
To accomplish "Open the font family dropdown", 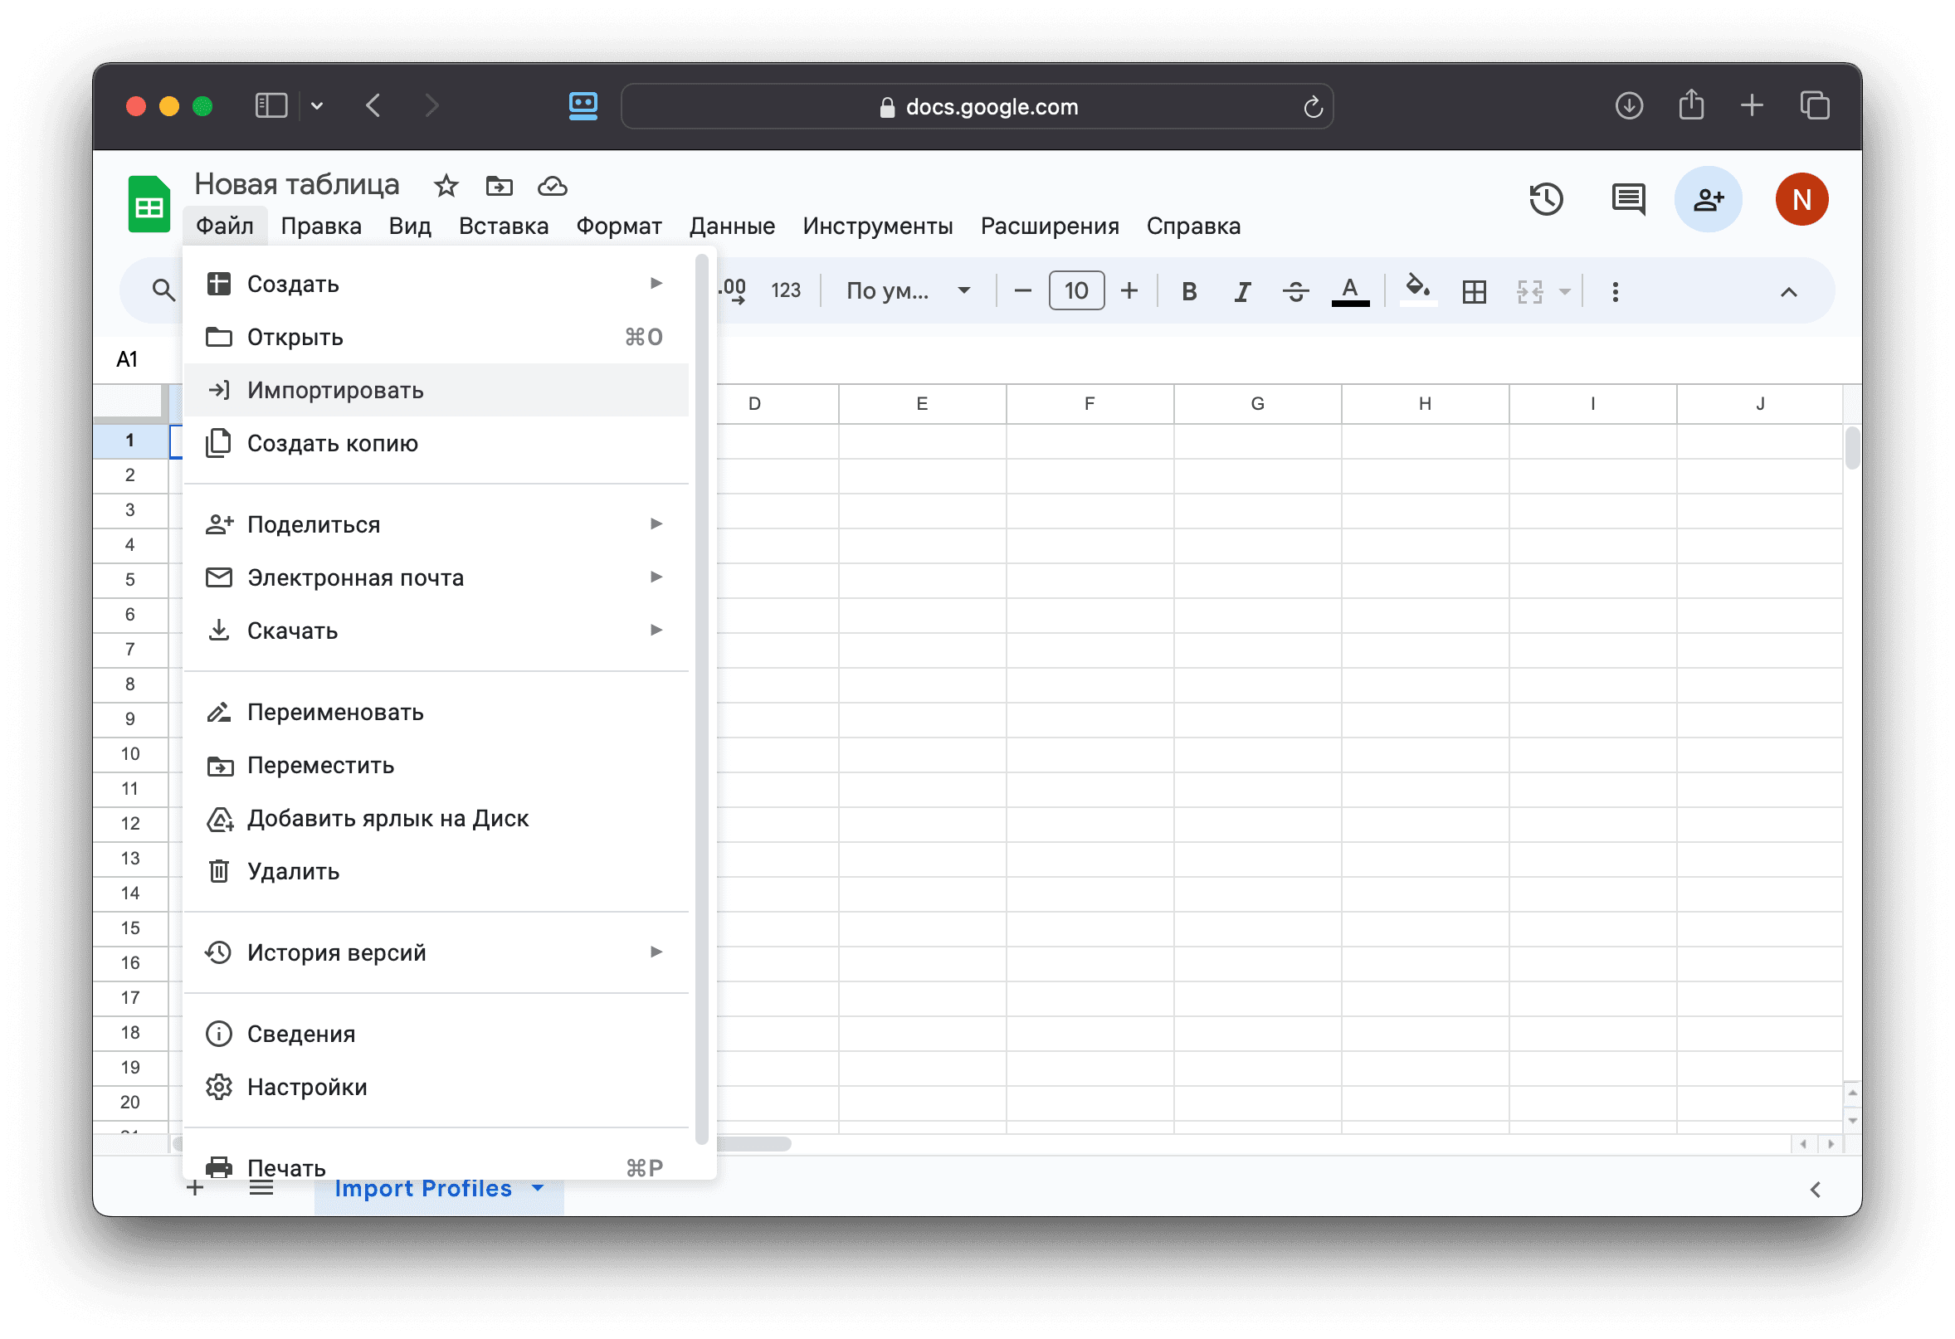I will [x=908, y=291].
